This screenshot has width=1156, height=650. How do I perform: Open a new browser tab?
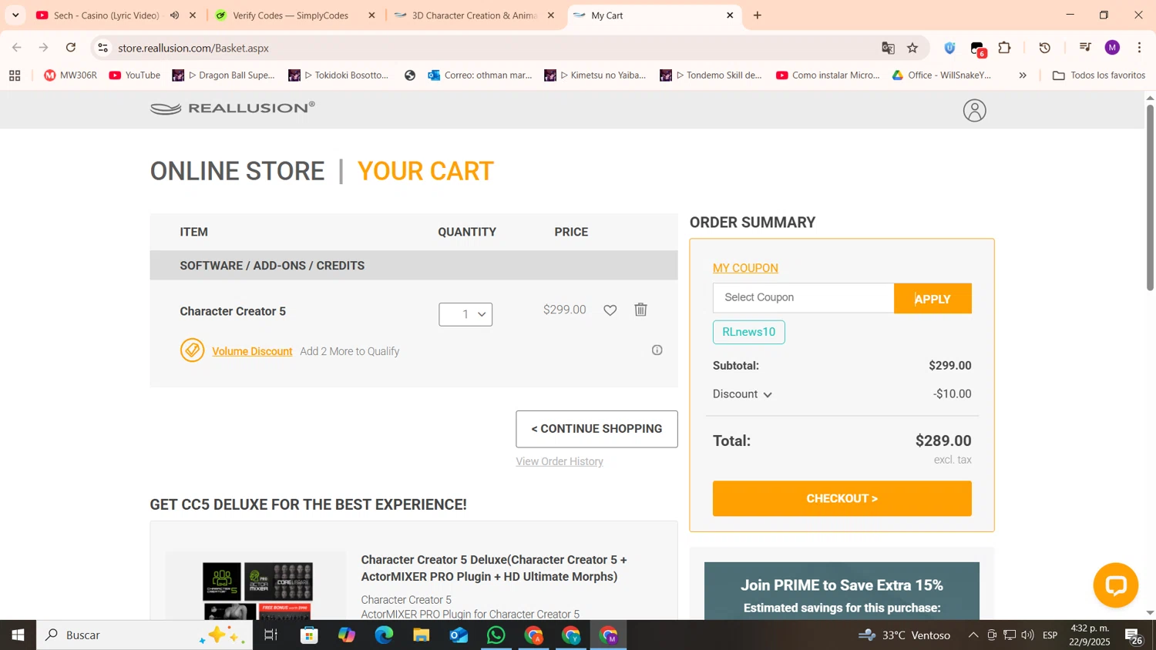point(758,15)
